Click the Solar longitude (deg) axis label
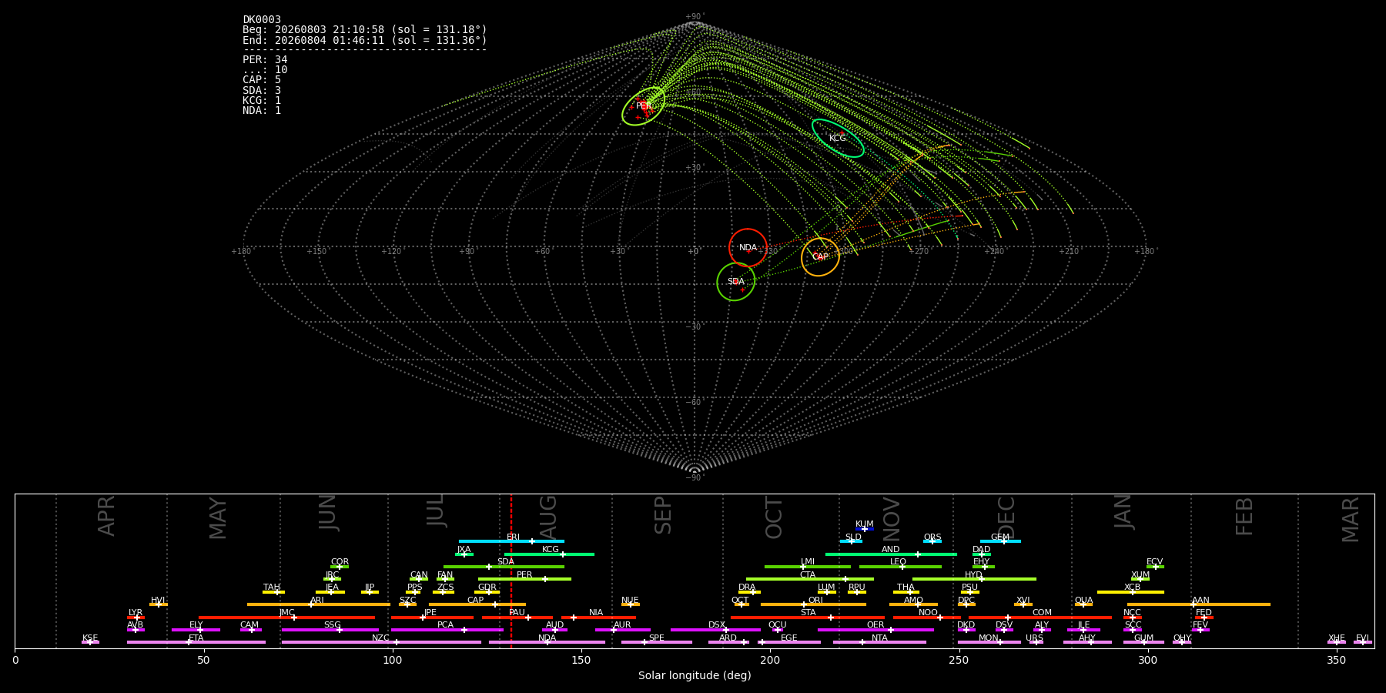Image resolution: width=1386 pixels, height=693 pixels. click(x=695, y=675)
